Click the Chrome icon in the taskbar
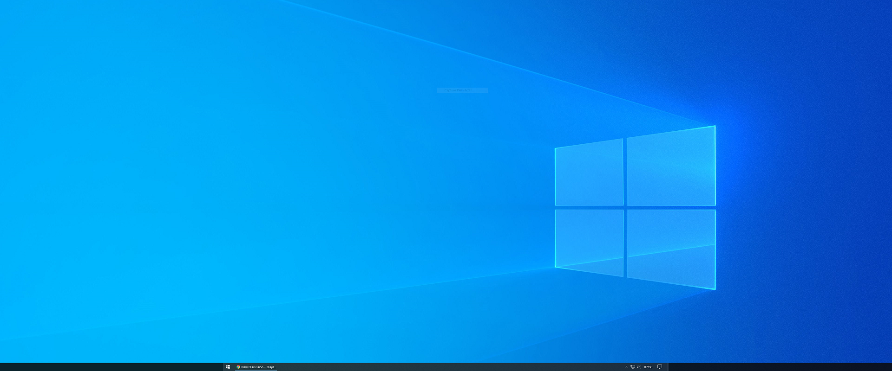The height and width of the screenshot is (371, 892). [x=238, y=367]
